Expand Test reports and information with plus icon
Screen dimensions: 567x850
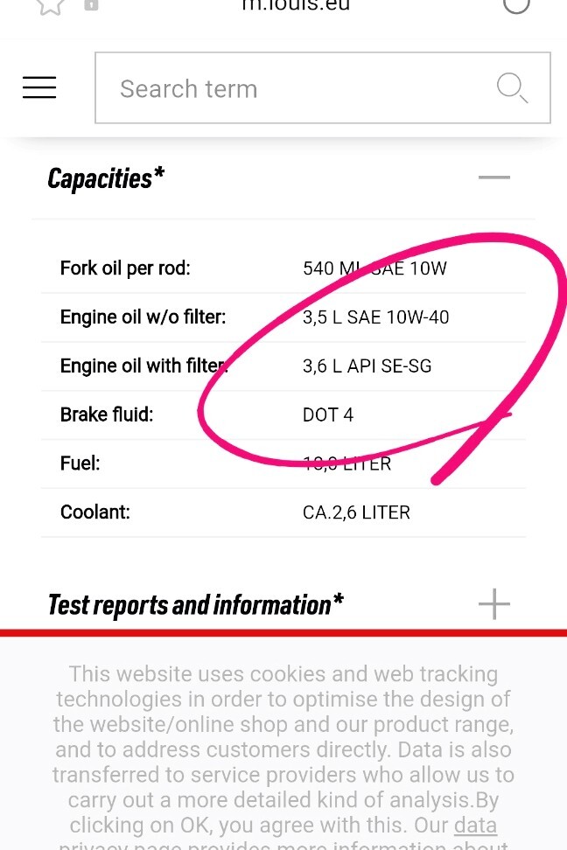point(494,604)
